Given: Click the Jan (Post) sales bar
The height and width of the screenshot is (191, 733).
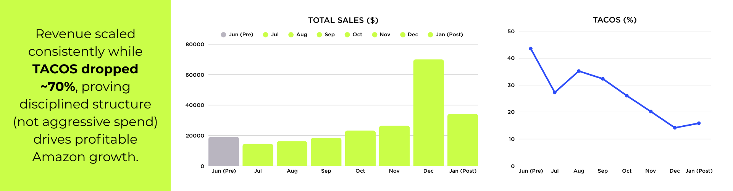Looking at the screenshot, I should coord(462,140).
